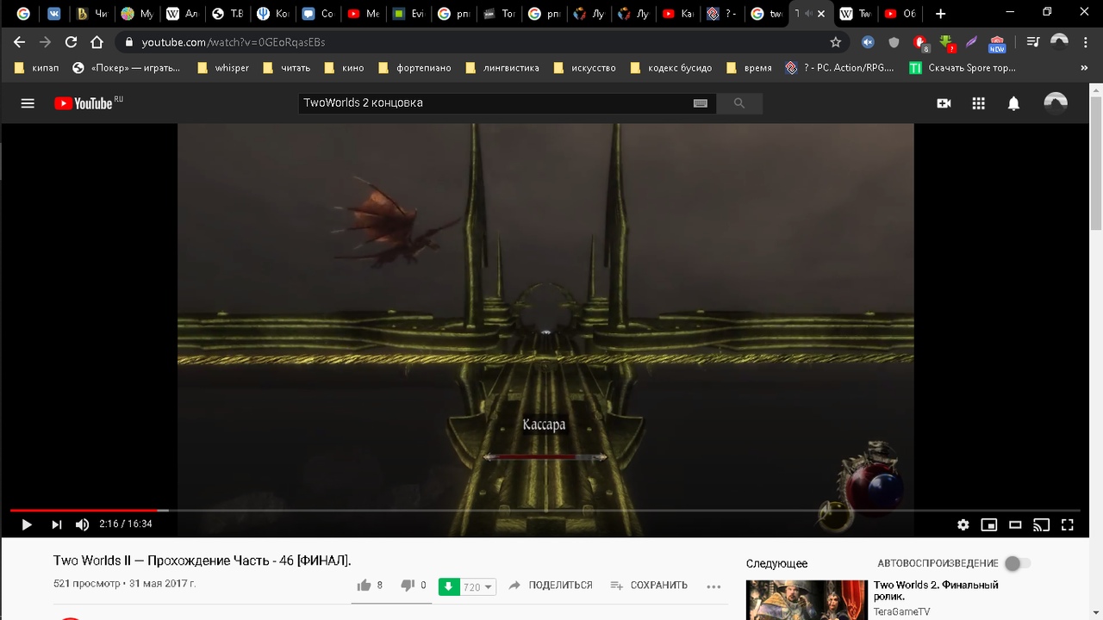
Task: Show hidden bookmarks overflow chevron
Action: point(1084,68)
